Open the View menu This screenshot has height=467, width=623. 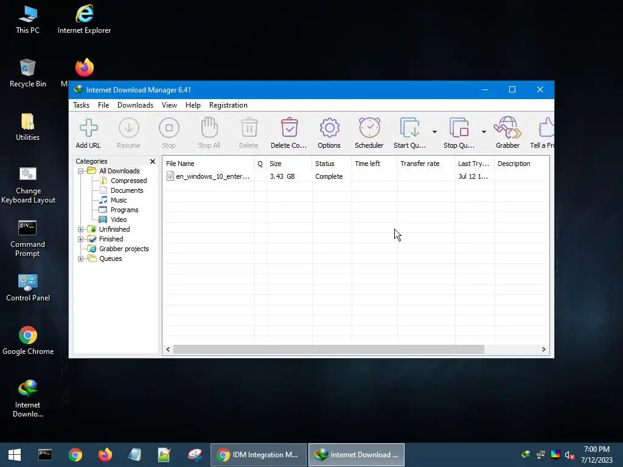click(169, 105)
